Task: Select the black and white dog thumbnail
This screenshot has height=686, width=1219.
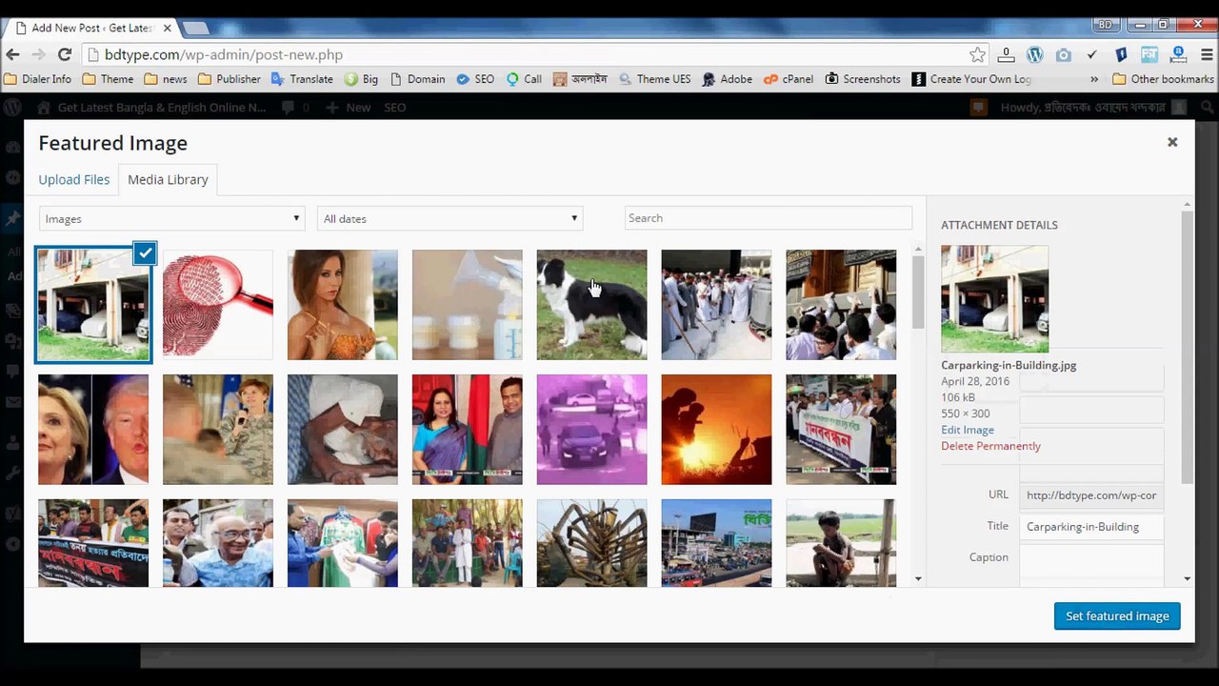Action: click(591, 305)
